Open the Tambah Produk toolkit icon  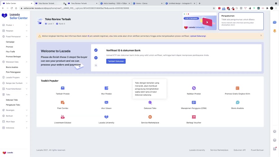[63, 88]
